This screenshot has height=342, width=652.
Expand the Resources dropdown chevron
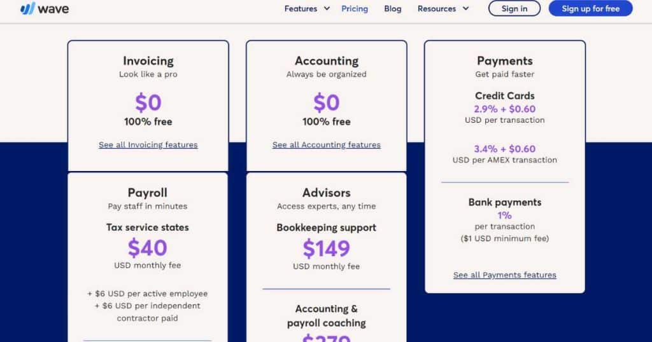click(465, 9)
